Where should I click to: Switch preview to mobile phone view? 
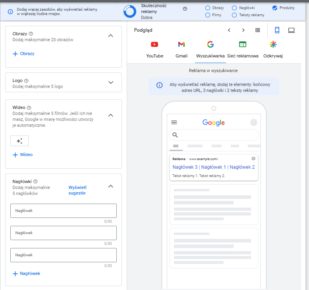pos(277,30)
